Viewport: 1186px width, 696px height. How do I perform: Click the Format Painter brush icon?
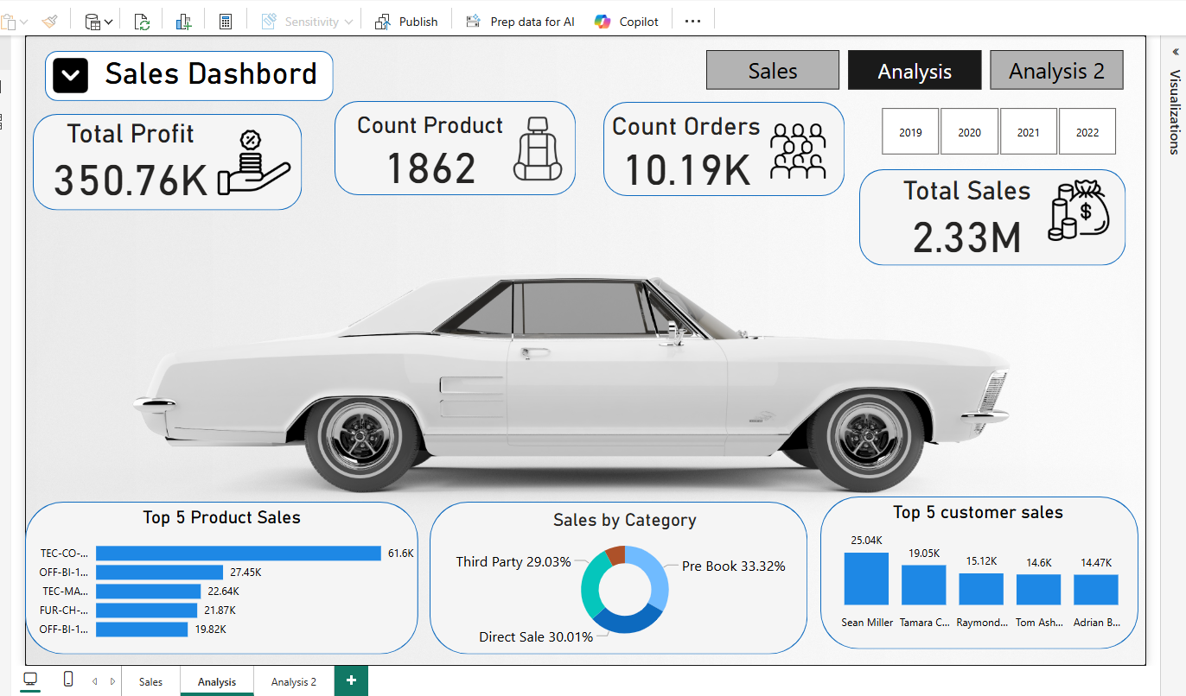[x=50, y=22]
